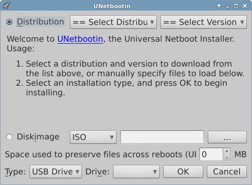Select the Distribution radio button
The height and width of the screenshot is (185, 252).
[x=9, y=22]
